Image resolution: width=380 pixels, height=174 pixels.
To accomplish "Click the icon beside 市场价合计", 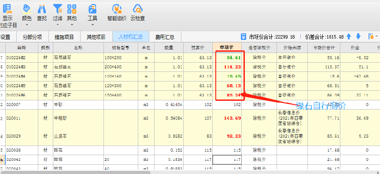I will click(243, 37).
